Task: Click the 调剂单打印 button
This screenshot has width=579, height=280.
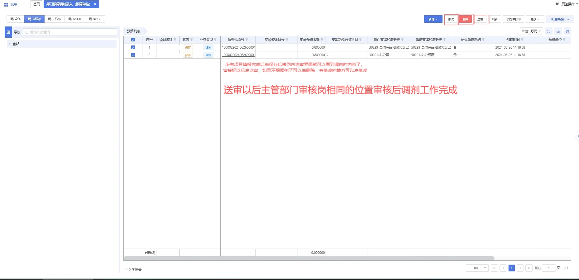Action: 514,19
